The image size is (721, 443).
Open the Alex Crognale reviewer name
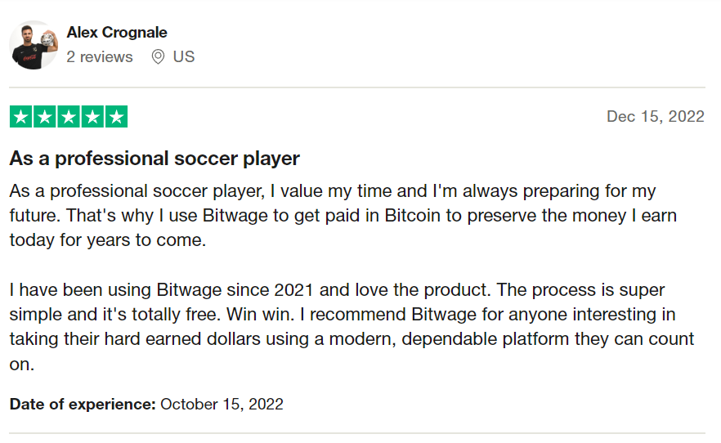click(x=117, y=33)
